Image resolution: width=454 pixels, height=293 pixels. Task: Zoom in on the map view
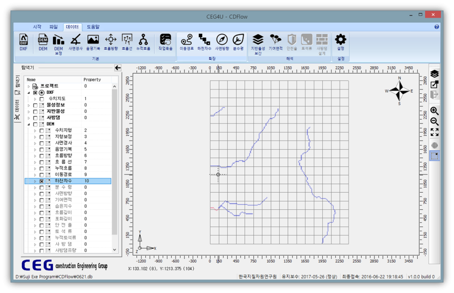coord(434,111)
